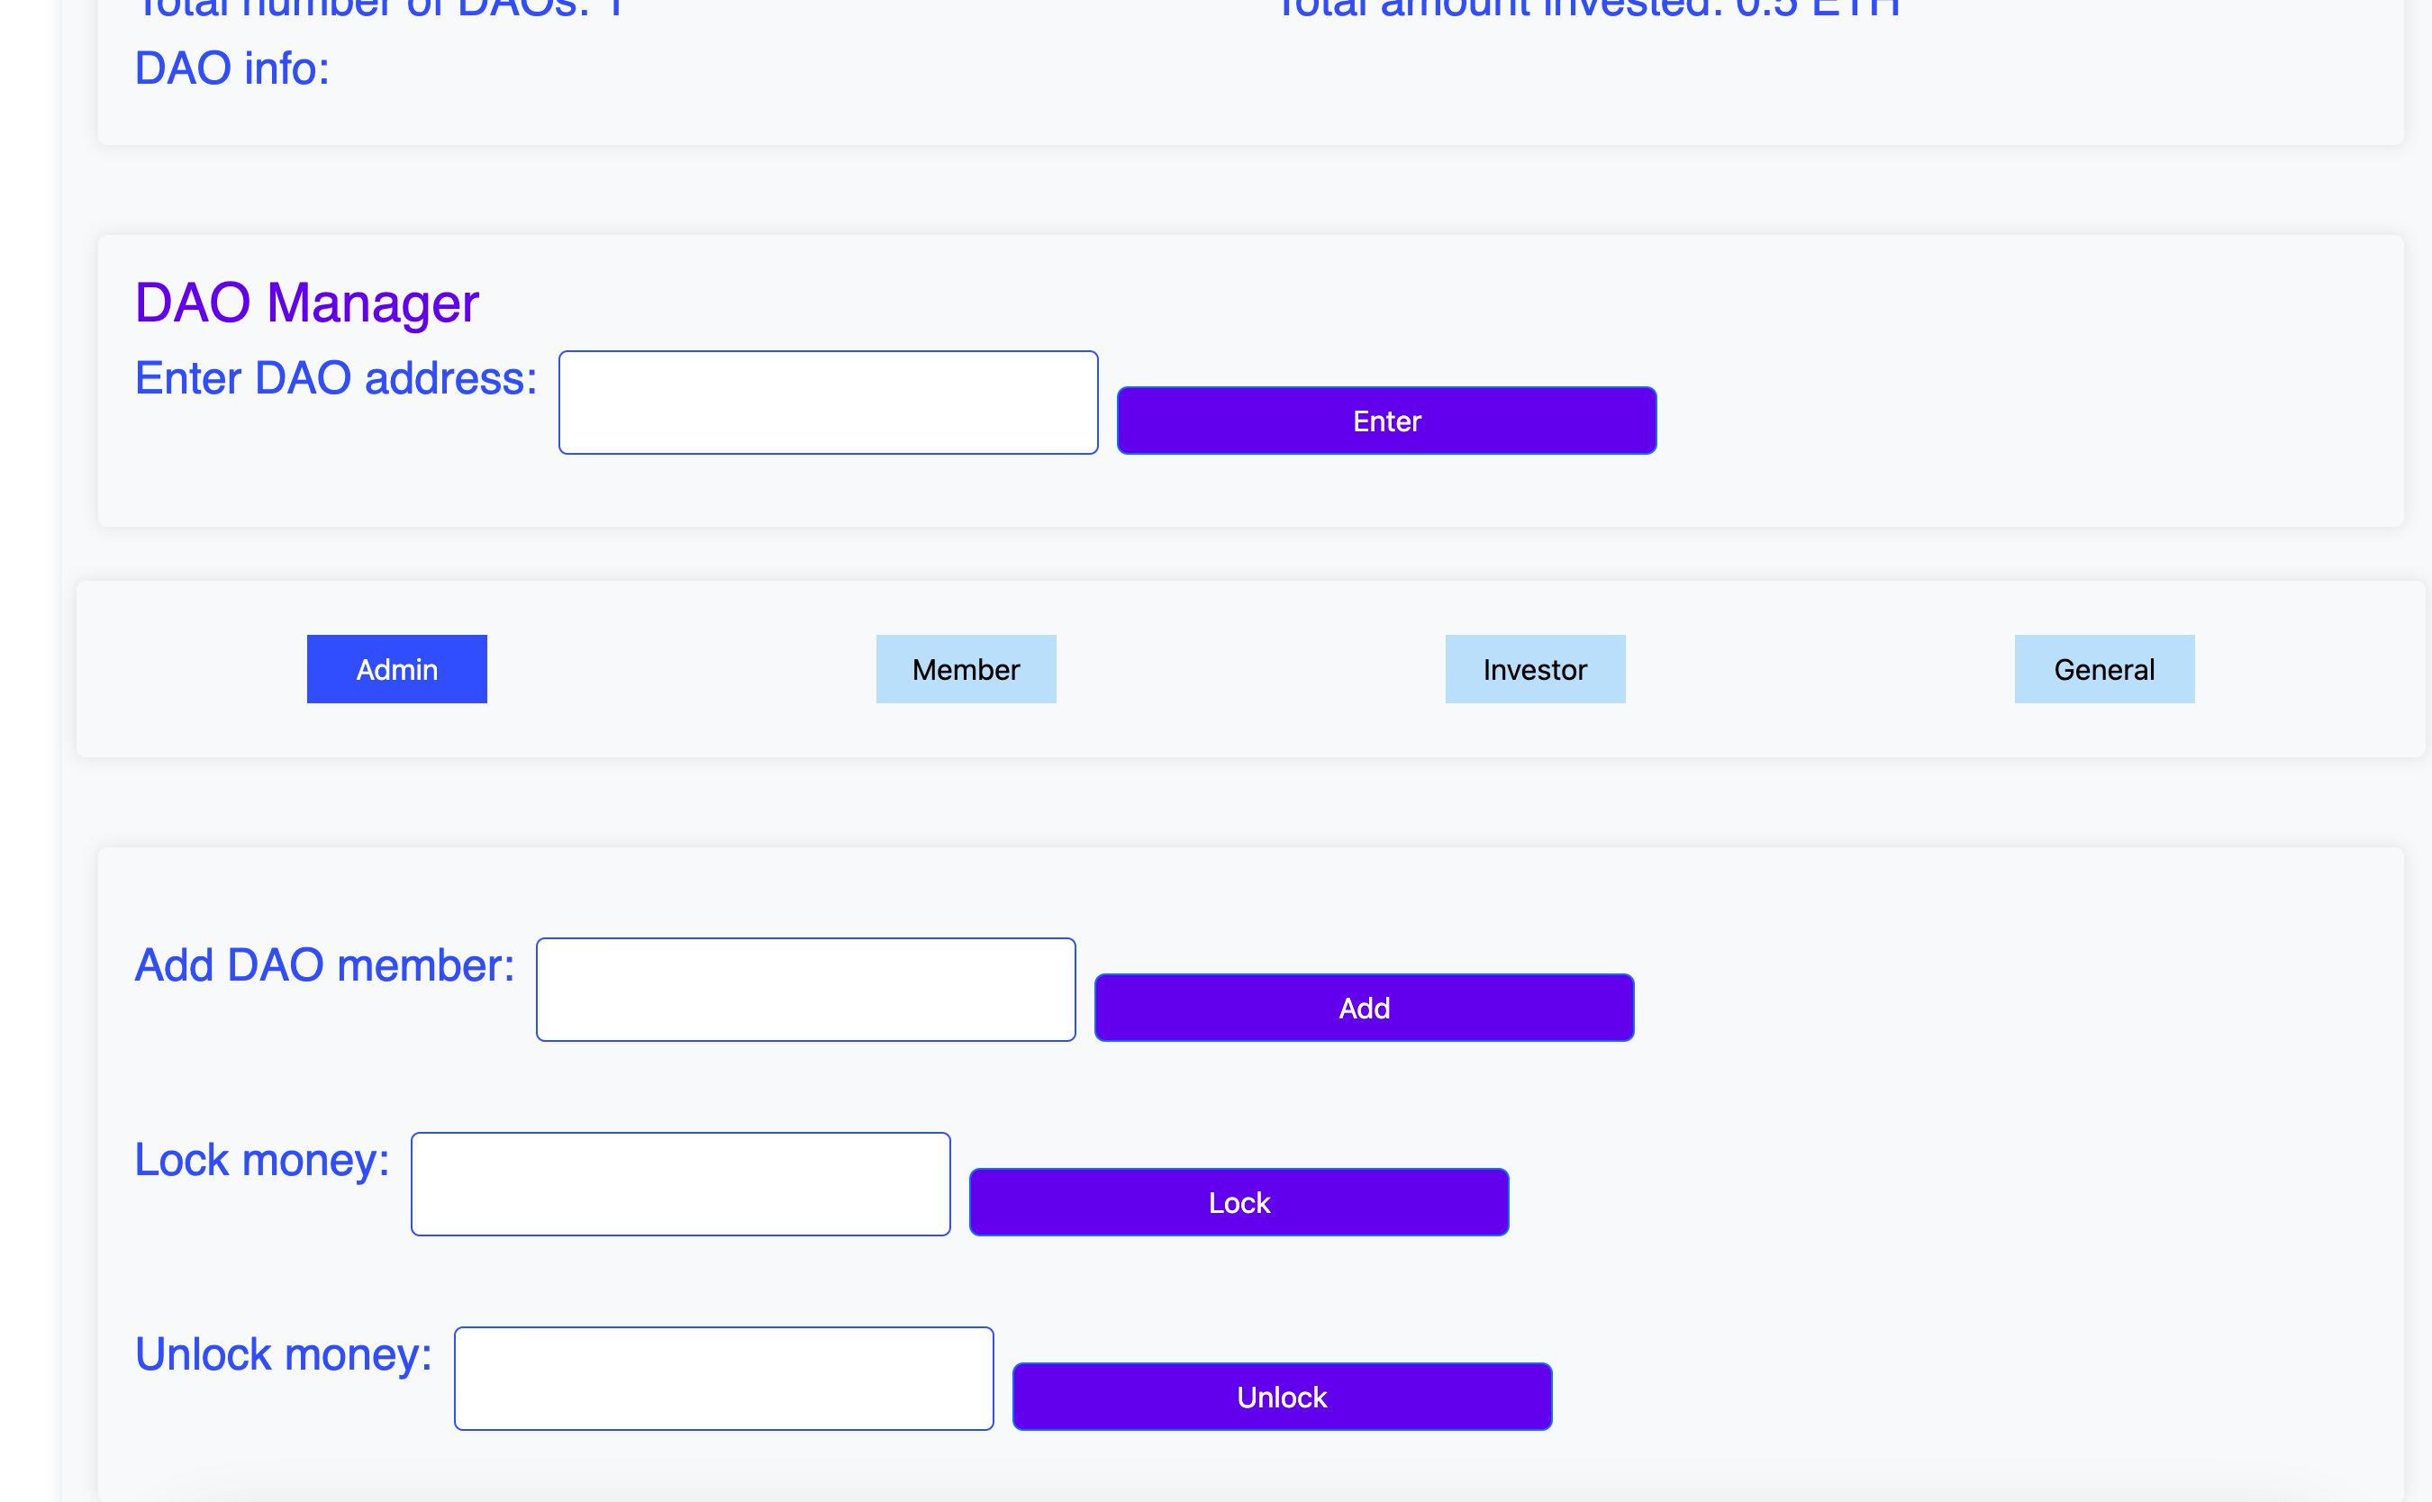Type in the Unlock money input field
The image size is (2432, 1502).
(719, 1379)
